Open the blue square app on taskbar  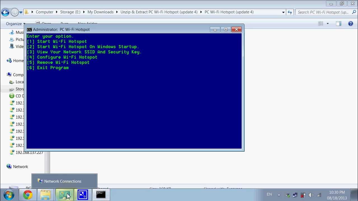point(83,195)
